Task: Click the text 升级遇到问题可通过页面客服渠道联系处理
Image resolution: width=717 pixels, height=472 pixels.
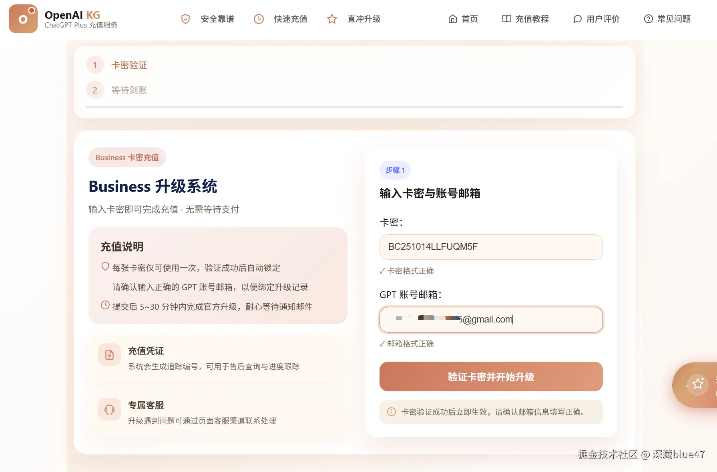Action: [x=202, y=421]
